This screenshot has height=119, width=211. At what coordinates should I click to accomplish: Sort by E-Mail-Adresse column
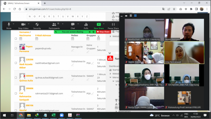tap(43, 35)
